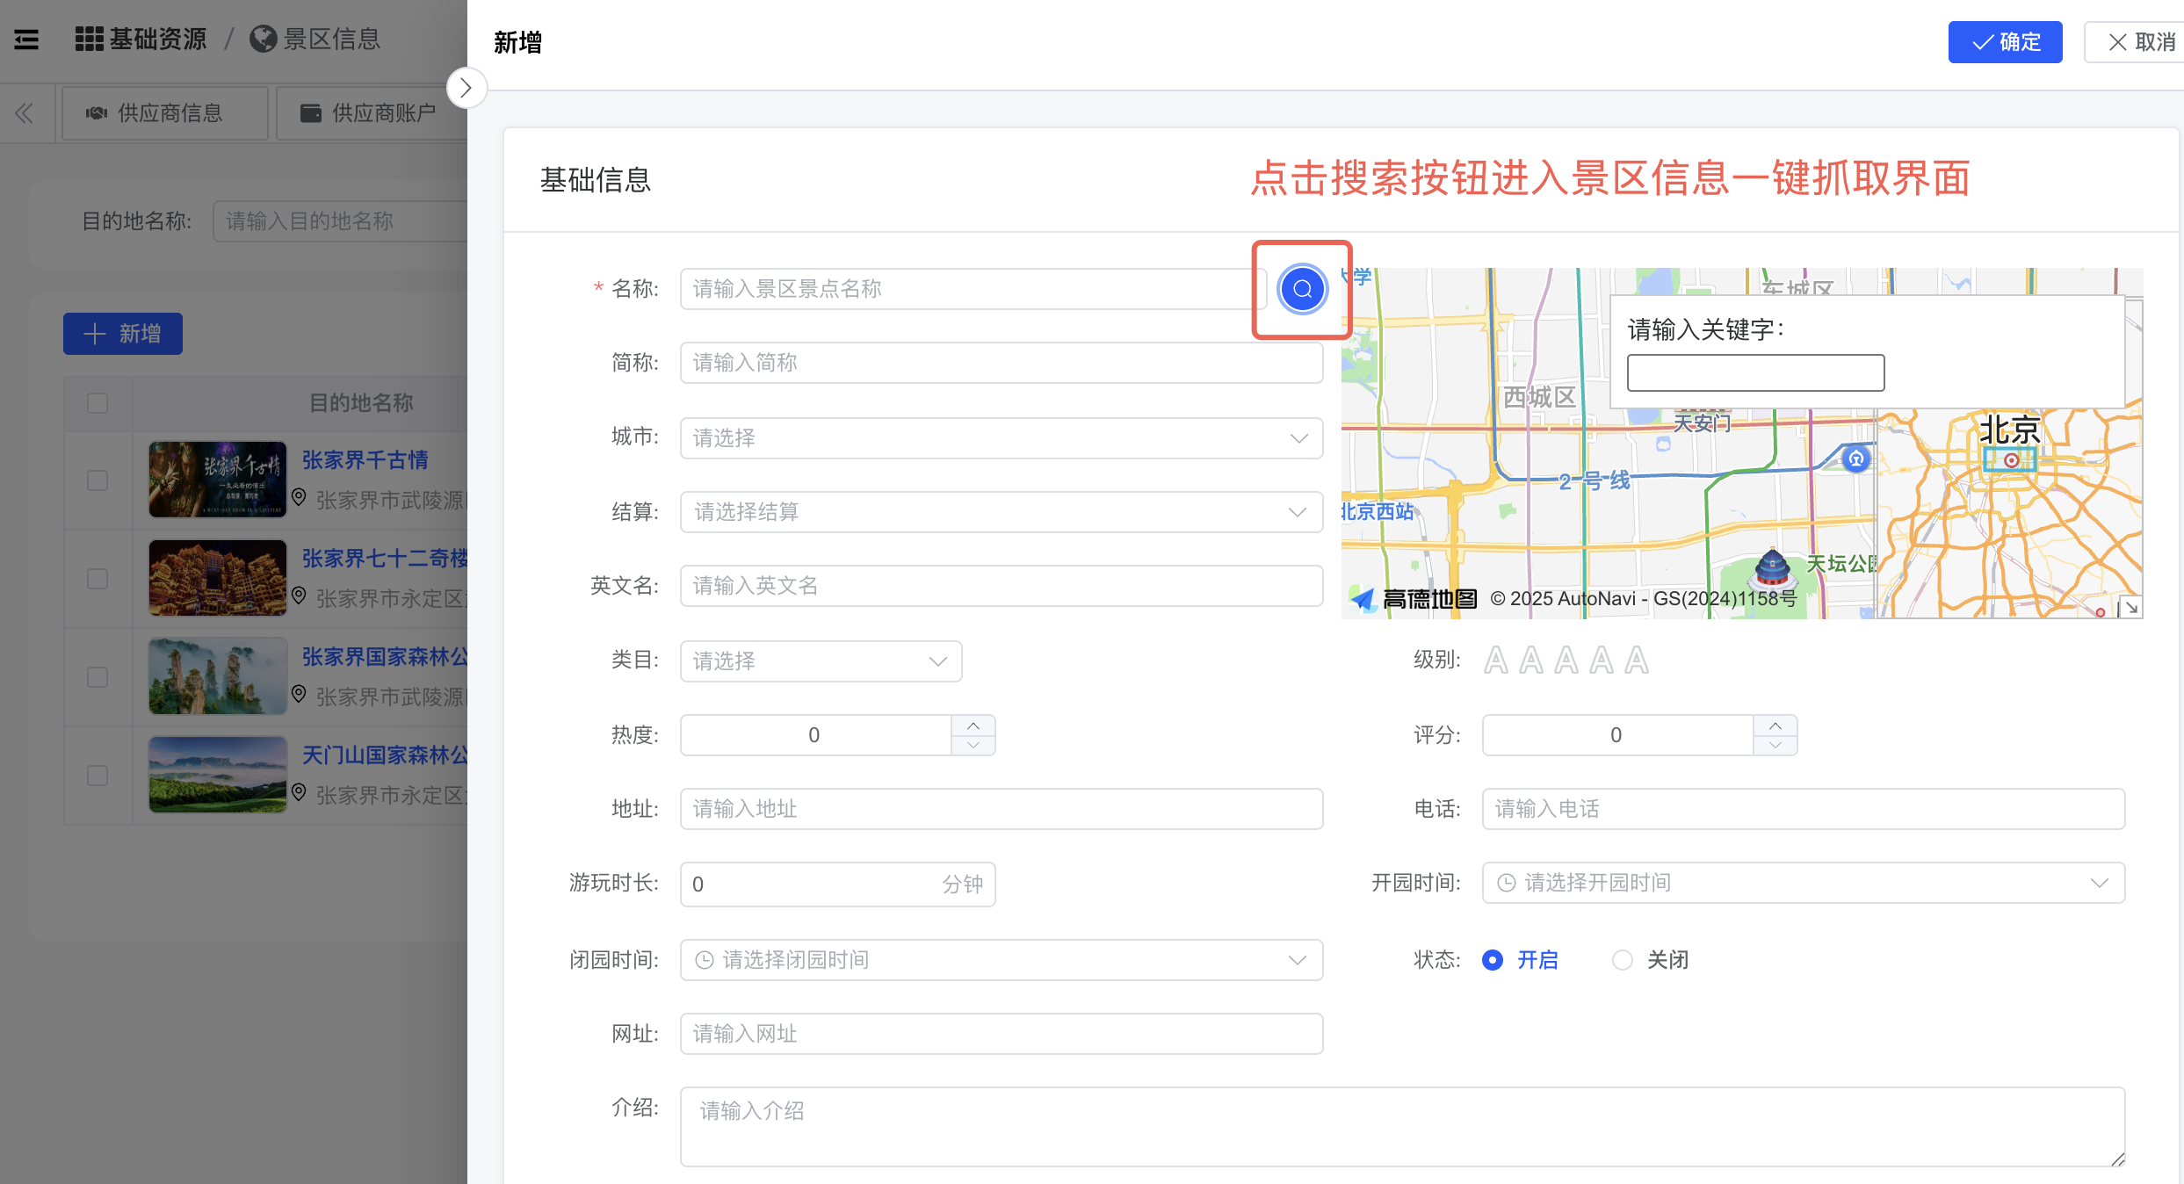Click the globe icon beside 景区信息 breadcrumb
The image size is (2184, 1184).
pyautogui.click(x=261, y=40)
